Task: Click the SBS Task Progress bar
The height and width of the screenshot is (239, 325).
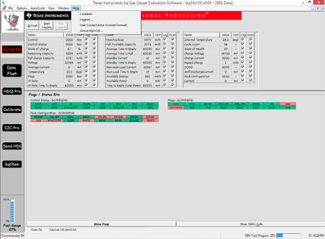Action: pos(288,235)
